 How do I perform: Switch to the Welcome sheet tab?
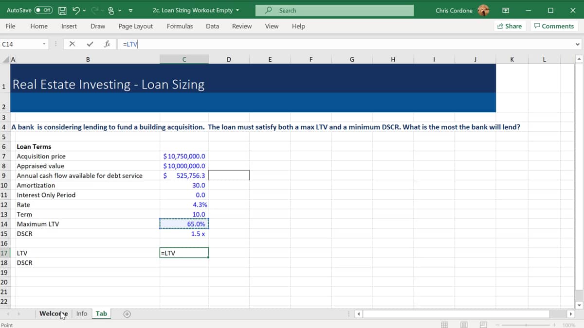[54, 313]
